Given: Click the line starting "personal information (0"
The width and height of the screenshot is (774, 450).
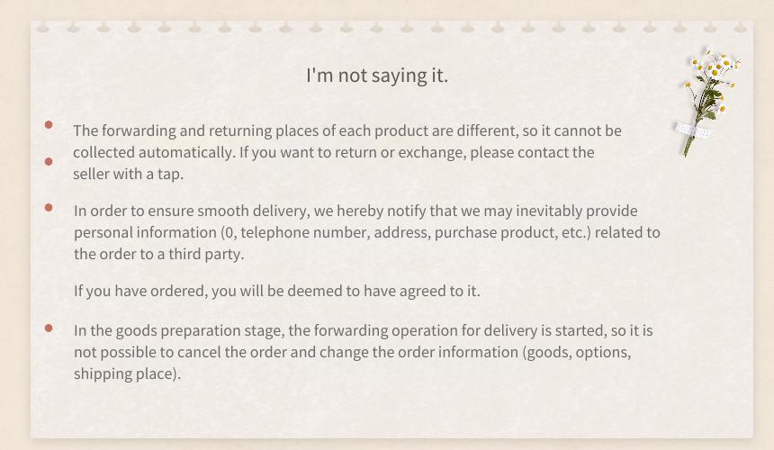Looking at the screenshot, I should pyautogui.click(x=367, y=232).
